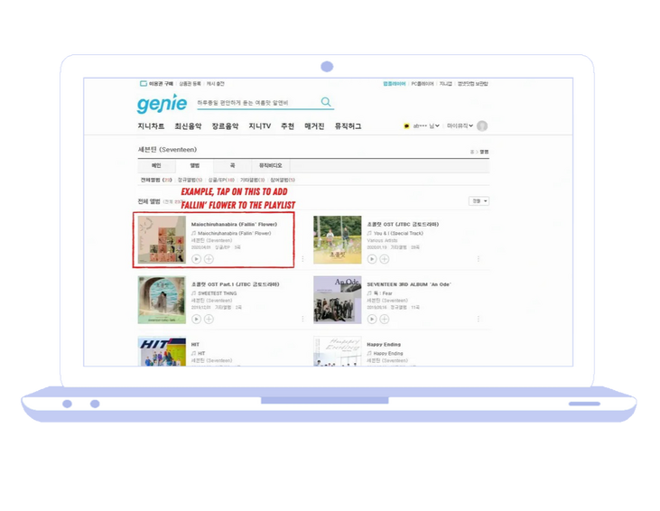Image resolution: width=660 pixels, height=511 pixels.
Task: Click the search magnifier icon
Action: [x=326, y=103]
